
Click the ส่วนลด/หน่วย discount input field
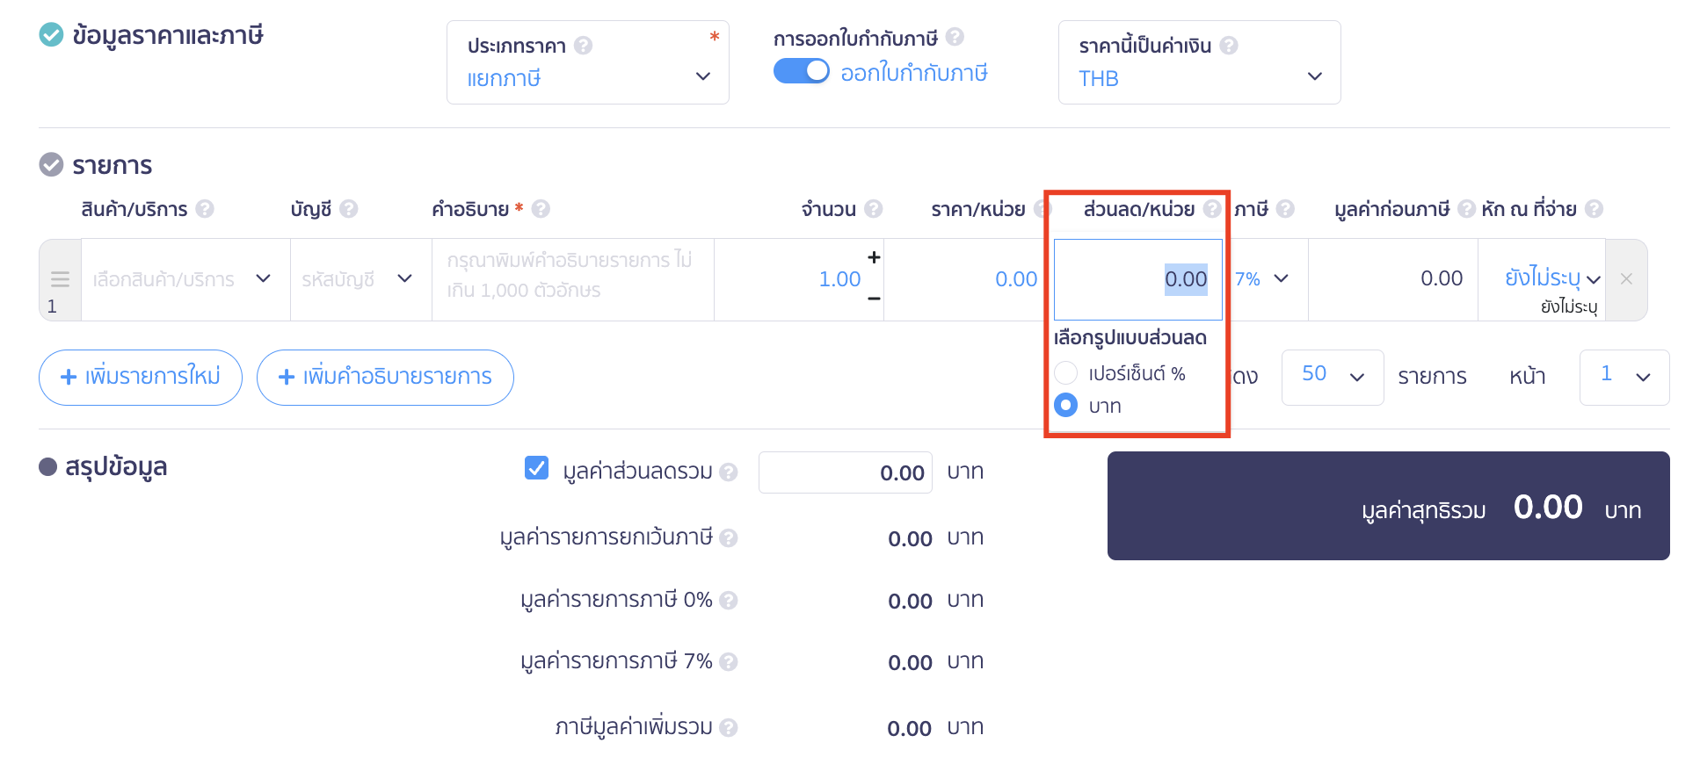coord(1138,279)
